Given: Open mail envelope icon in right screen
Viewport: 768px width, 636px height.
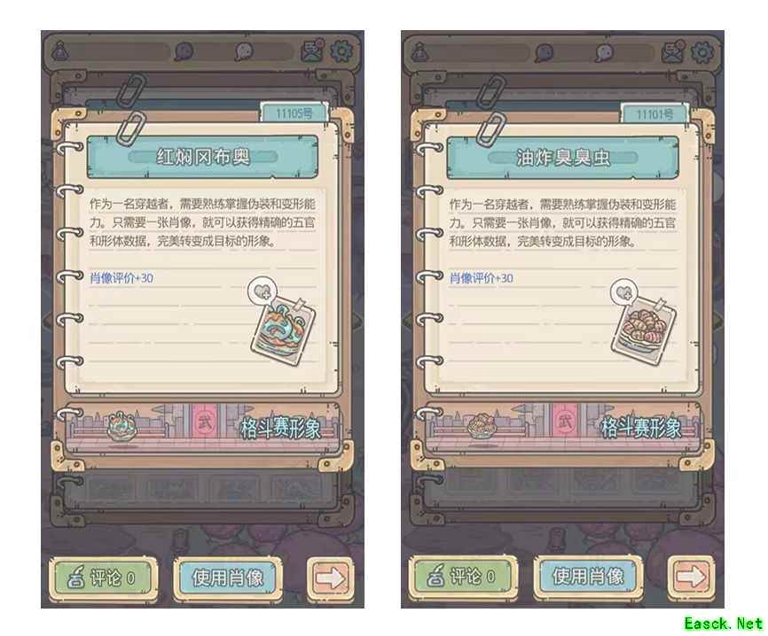Looking at the screenshot, I should click(x=673, y=50).
